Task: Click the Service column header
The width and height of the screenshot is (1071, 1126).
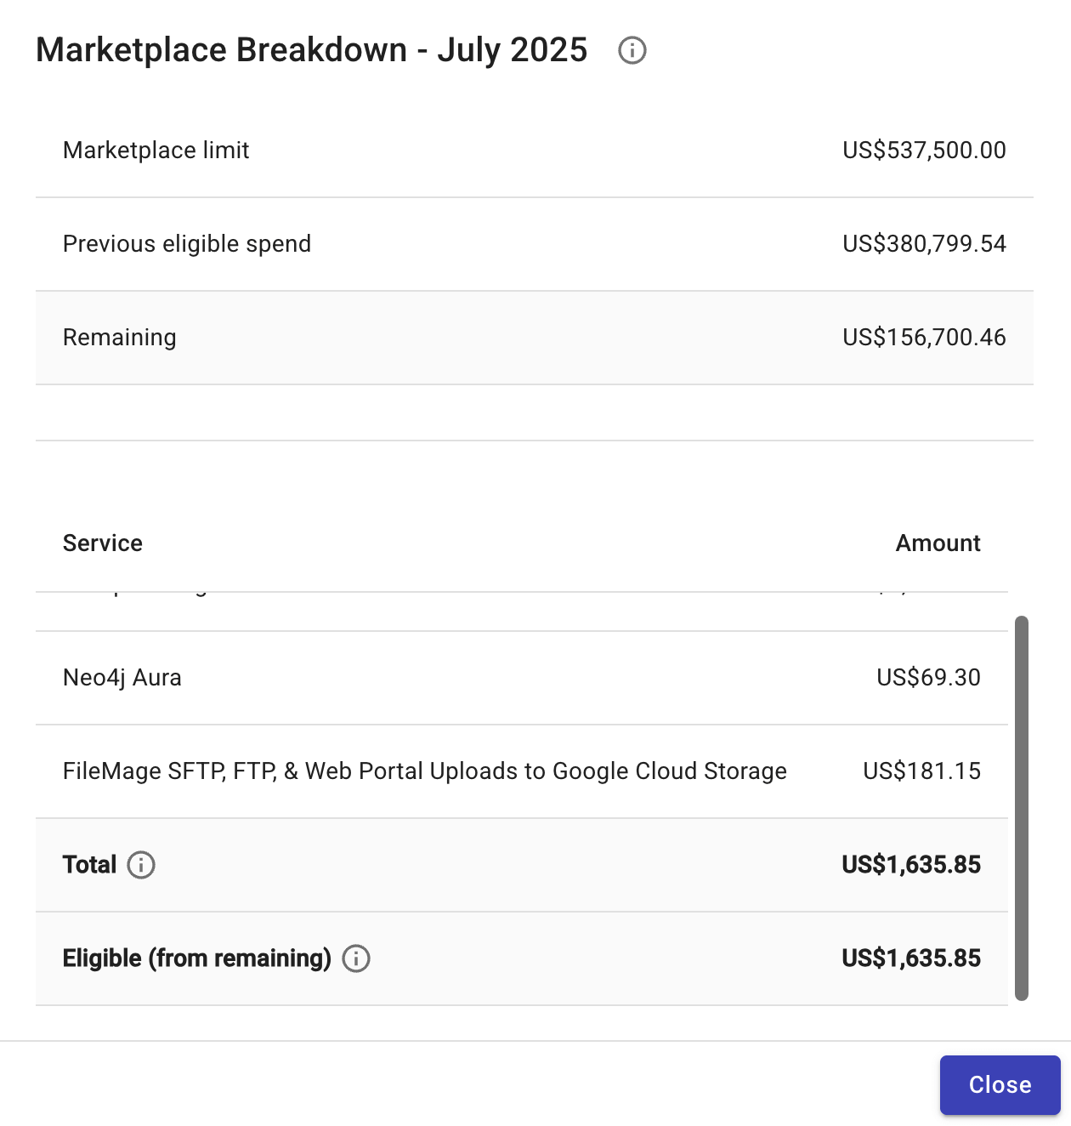Action: pyautogui.click(x=103, y=543)
